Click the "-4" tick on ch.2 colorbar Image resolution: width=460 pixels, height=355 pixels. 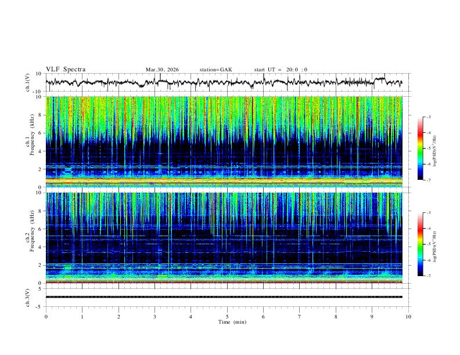pos(428,229)
